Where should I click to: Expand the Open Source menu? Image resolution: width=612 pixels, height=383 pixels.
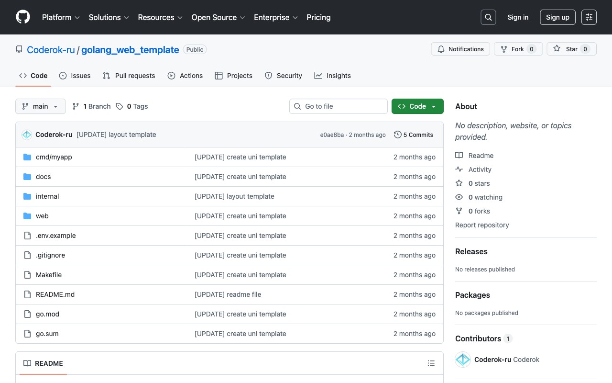point(218,17)
